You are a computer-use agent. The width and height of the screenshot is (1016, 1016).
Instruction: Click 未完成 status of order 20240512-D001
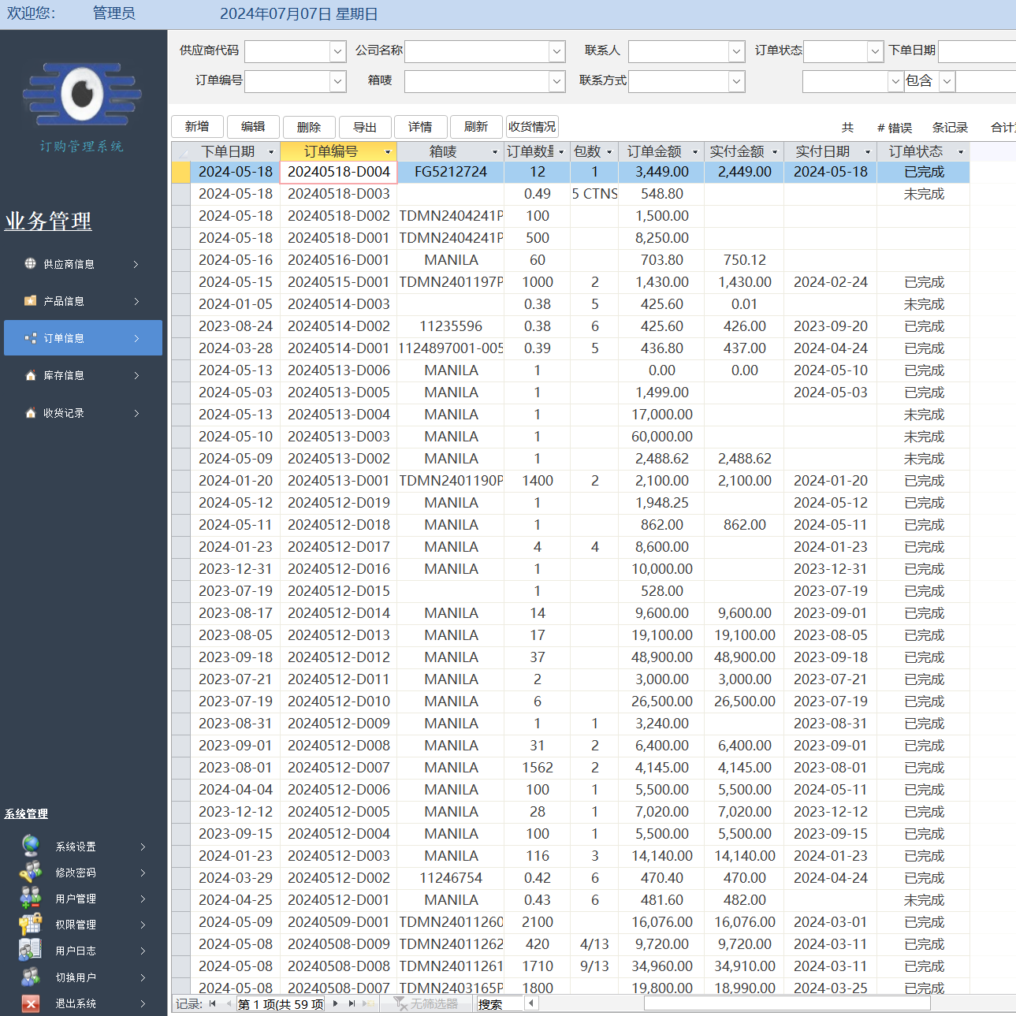924,900
